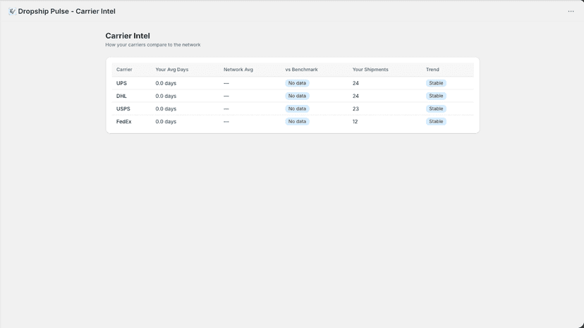This screenshot has height=328, width=584.
Task: Click the Stable trend badge for UPS
Action: [x=436, y=83]
